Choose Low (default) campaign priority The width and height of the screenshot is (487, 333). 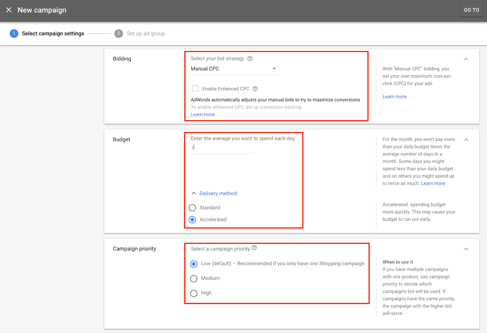click(194, 264)
